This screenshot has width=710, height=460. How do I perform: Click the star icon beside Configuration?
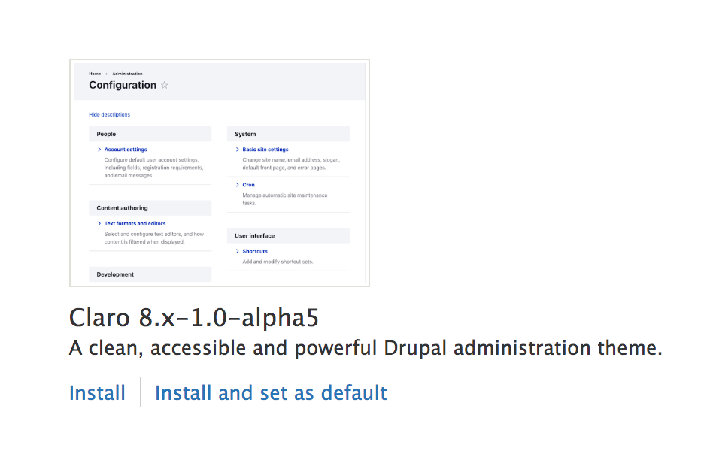pyautogui.click(x=164, y=85)
